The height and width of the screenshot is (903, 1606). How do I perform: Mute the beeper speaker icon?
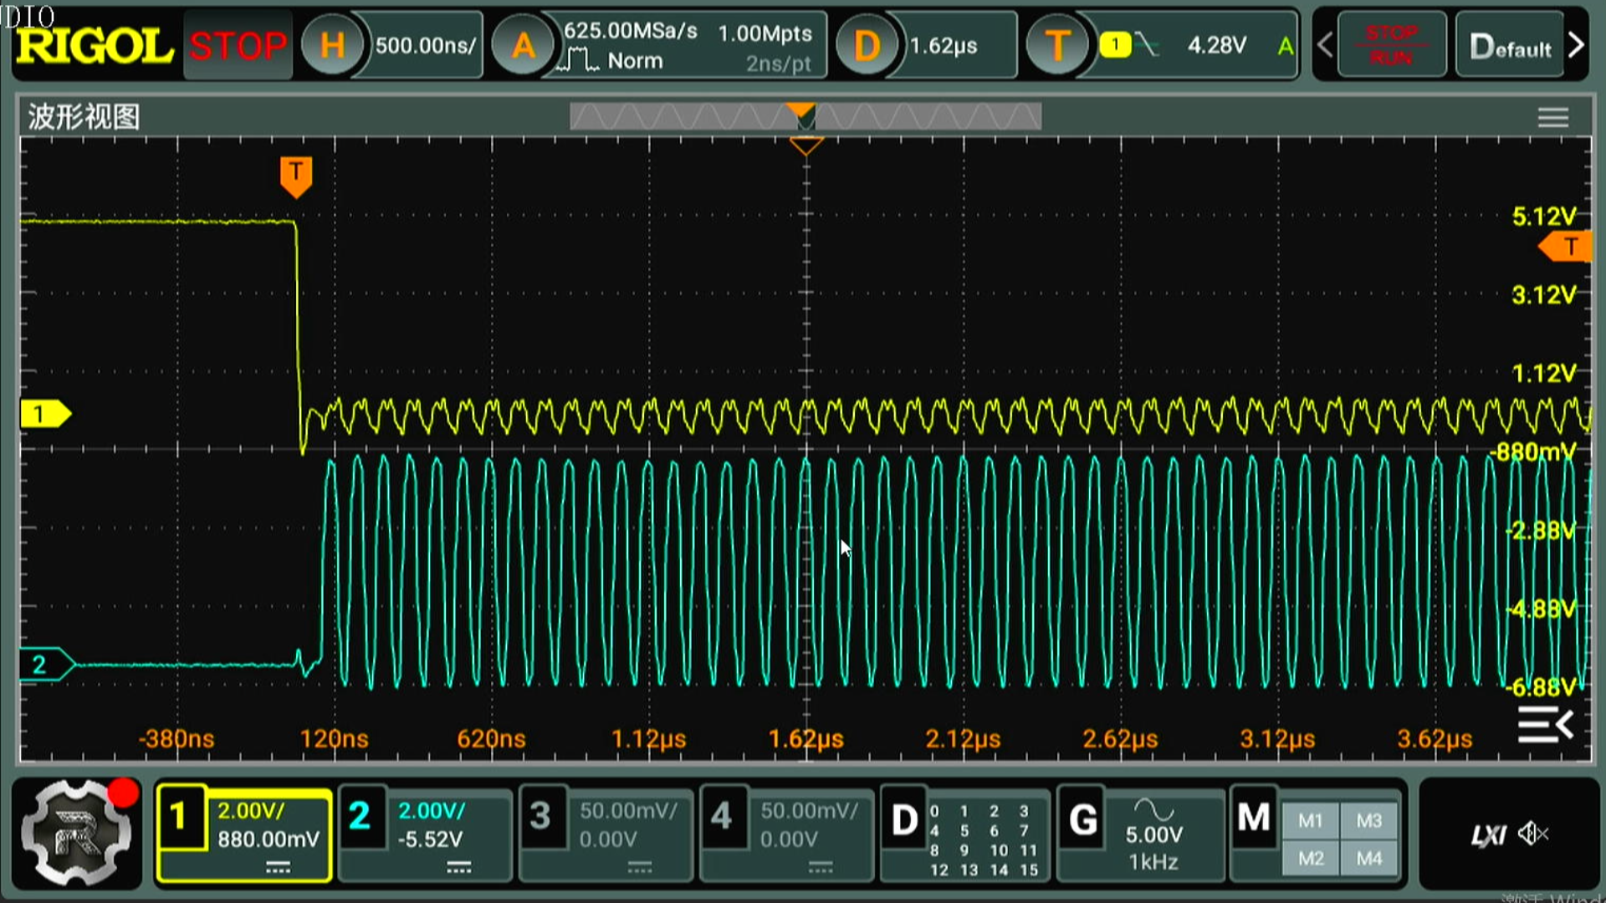tap(1533, 834)
